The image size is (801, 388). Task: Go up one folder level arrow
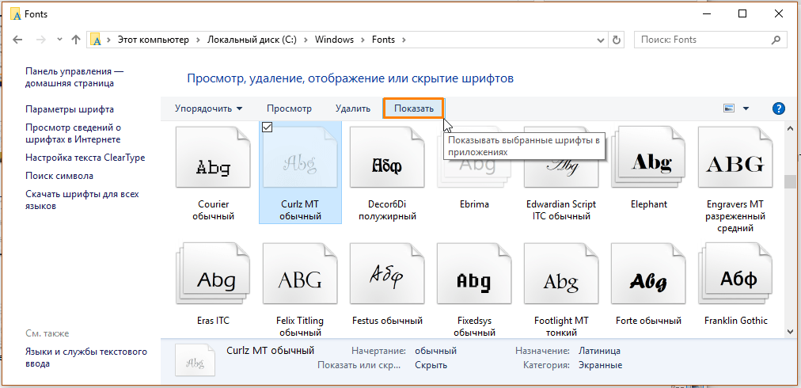pyautogui.click(x=76, y=40)
